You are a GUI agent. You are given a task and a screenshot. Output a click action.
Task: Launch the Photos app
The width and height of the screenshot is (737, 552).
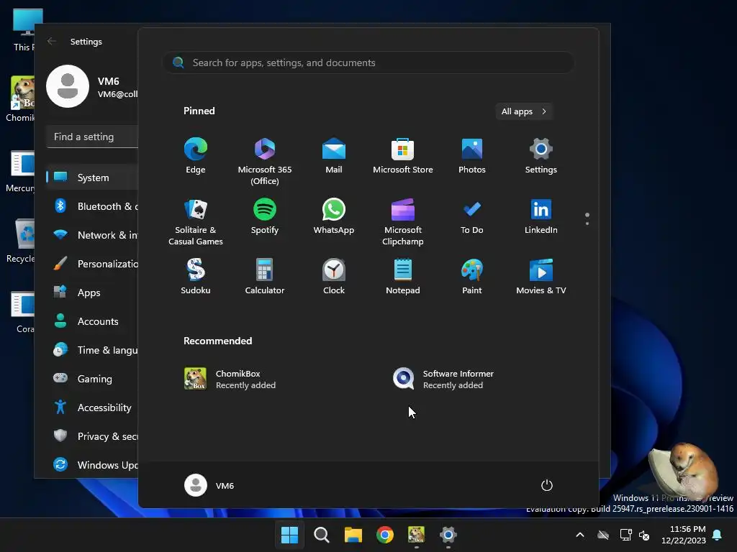coord(472,156)
